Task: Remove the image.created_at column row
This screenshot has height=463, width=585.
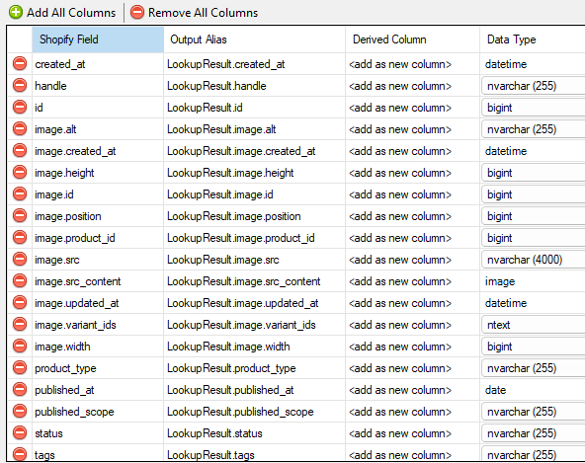Action: click(x=20, y=151)
